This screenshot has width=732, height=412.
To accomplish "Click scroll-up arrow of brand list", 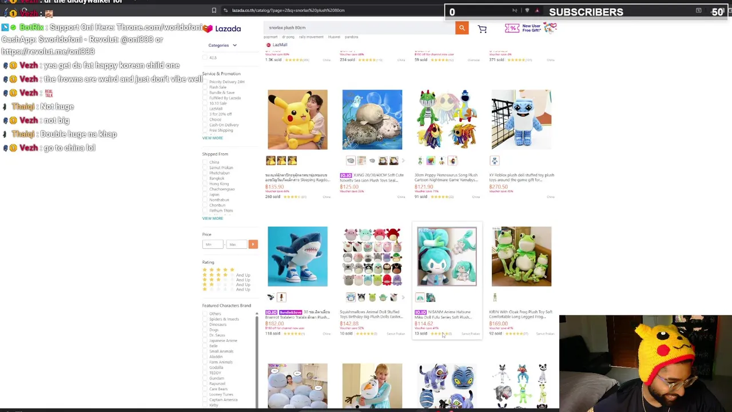I will (256, 314).
